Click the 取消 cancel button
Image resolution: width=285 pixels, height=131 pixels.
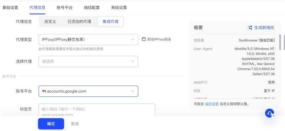point(75,124)
